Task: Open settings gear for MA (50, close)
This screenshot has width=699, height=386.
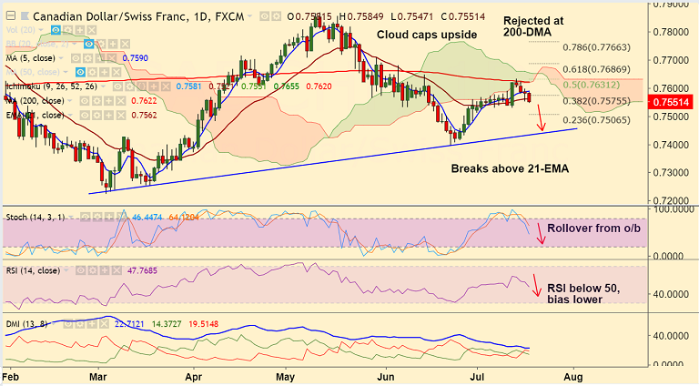Action: pos(92,72)
